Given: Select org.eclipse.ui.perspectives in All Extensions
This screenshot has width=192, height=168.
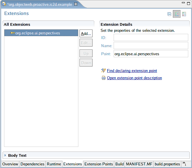Looking at the screenshot, I should (x=38, y=33).
